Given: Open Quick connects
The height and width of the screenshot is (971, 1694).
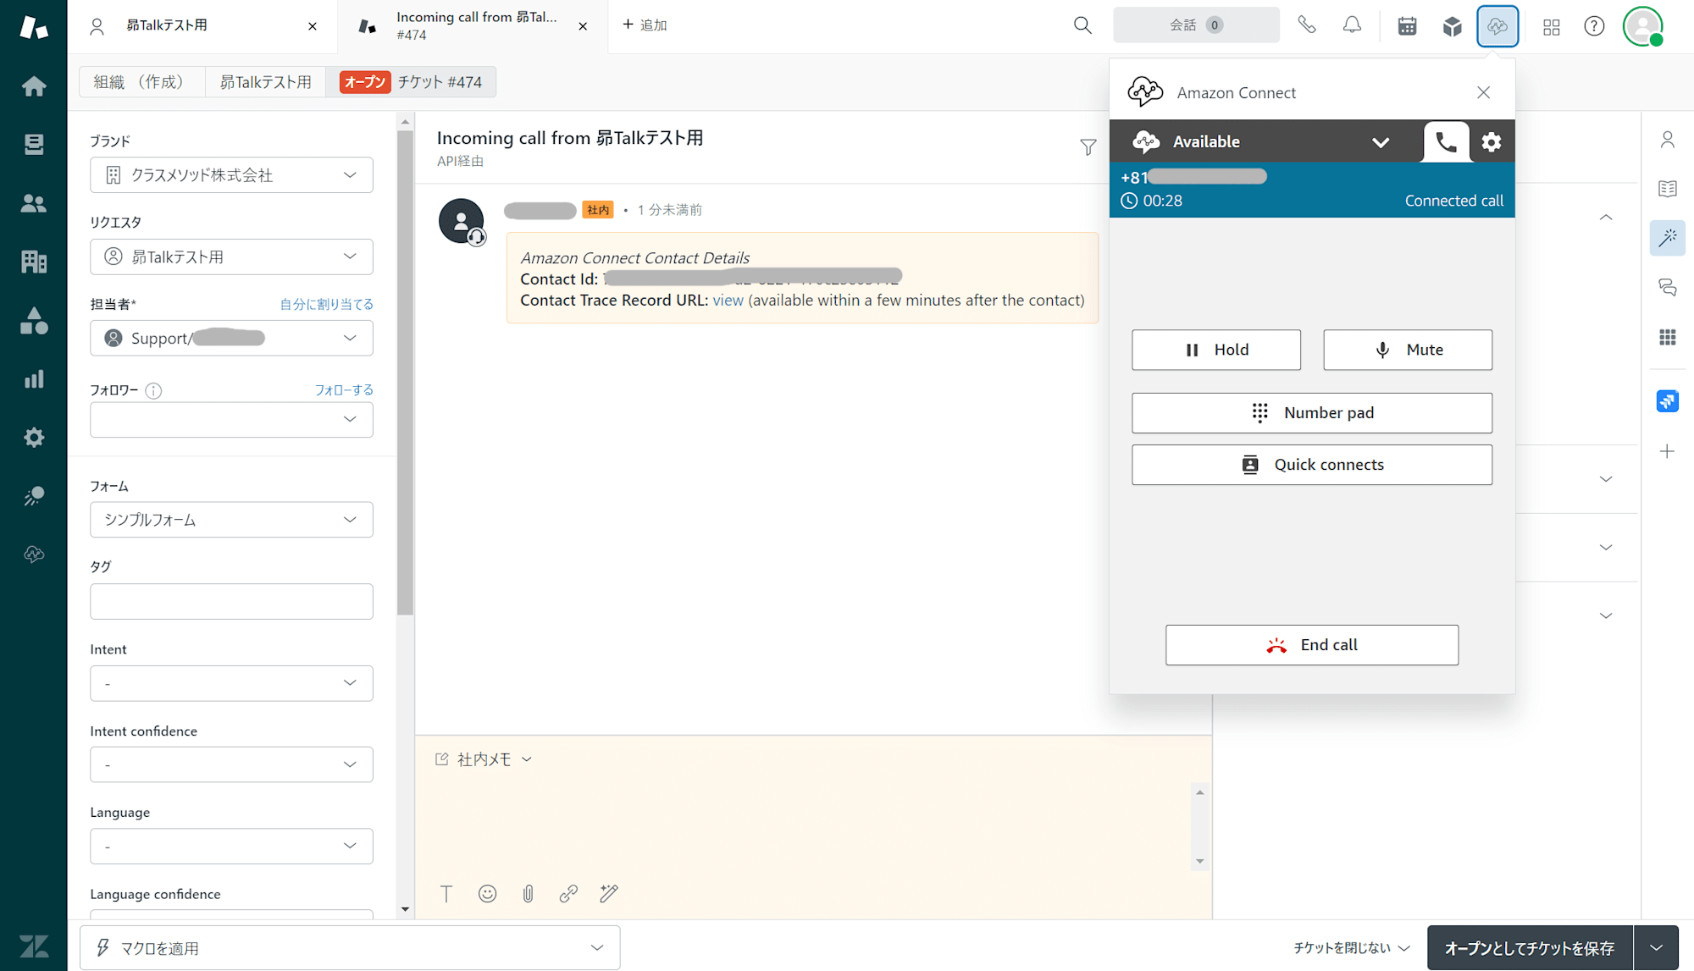Looking at the screenshot, I should pos(1312,465).
